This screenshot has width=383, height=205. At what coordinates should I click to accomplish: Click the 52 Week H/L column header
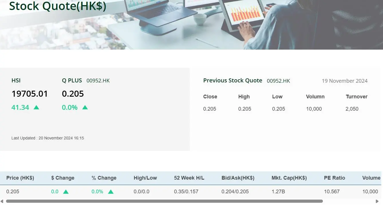189,178
